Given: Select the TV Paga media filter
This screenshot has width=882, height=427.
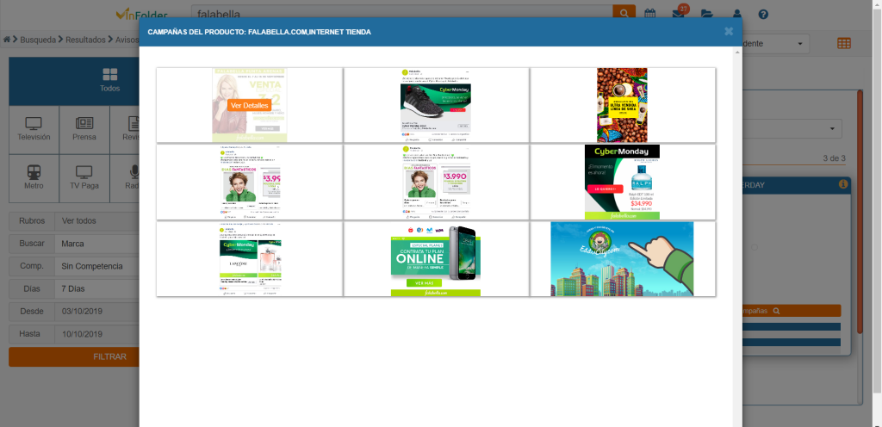Looking at the screenshot, I should pyautogui.click(x=84, y=178).
